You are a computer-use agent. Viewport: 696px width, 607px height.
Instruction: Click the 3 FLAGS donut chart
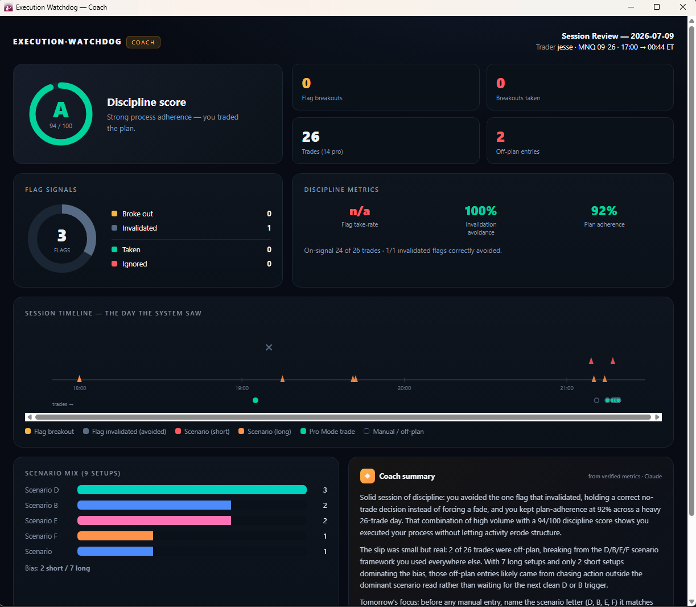pos(62,239)
